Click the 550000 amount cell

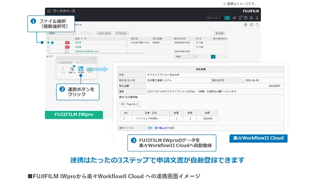[x=156, y=43]
